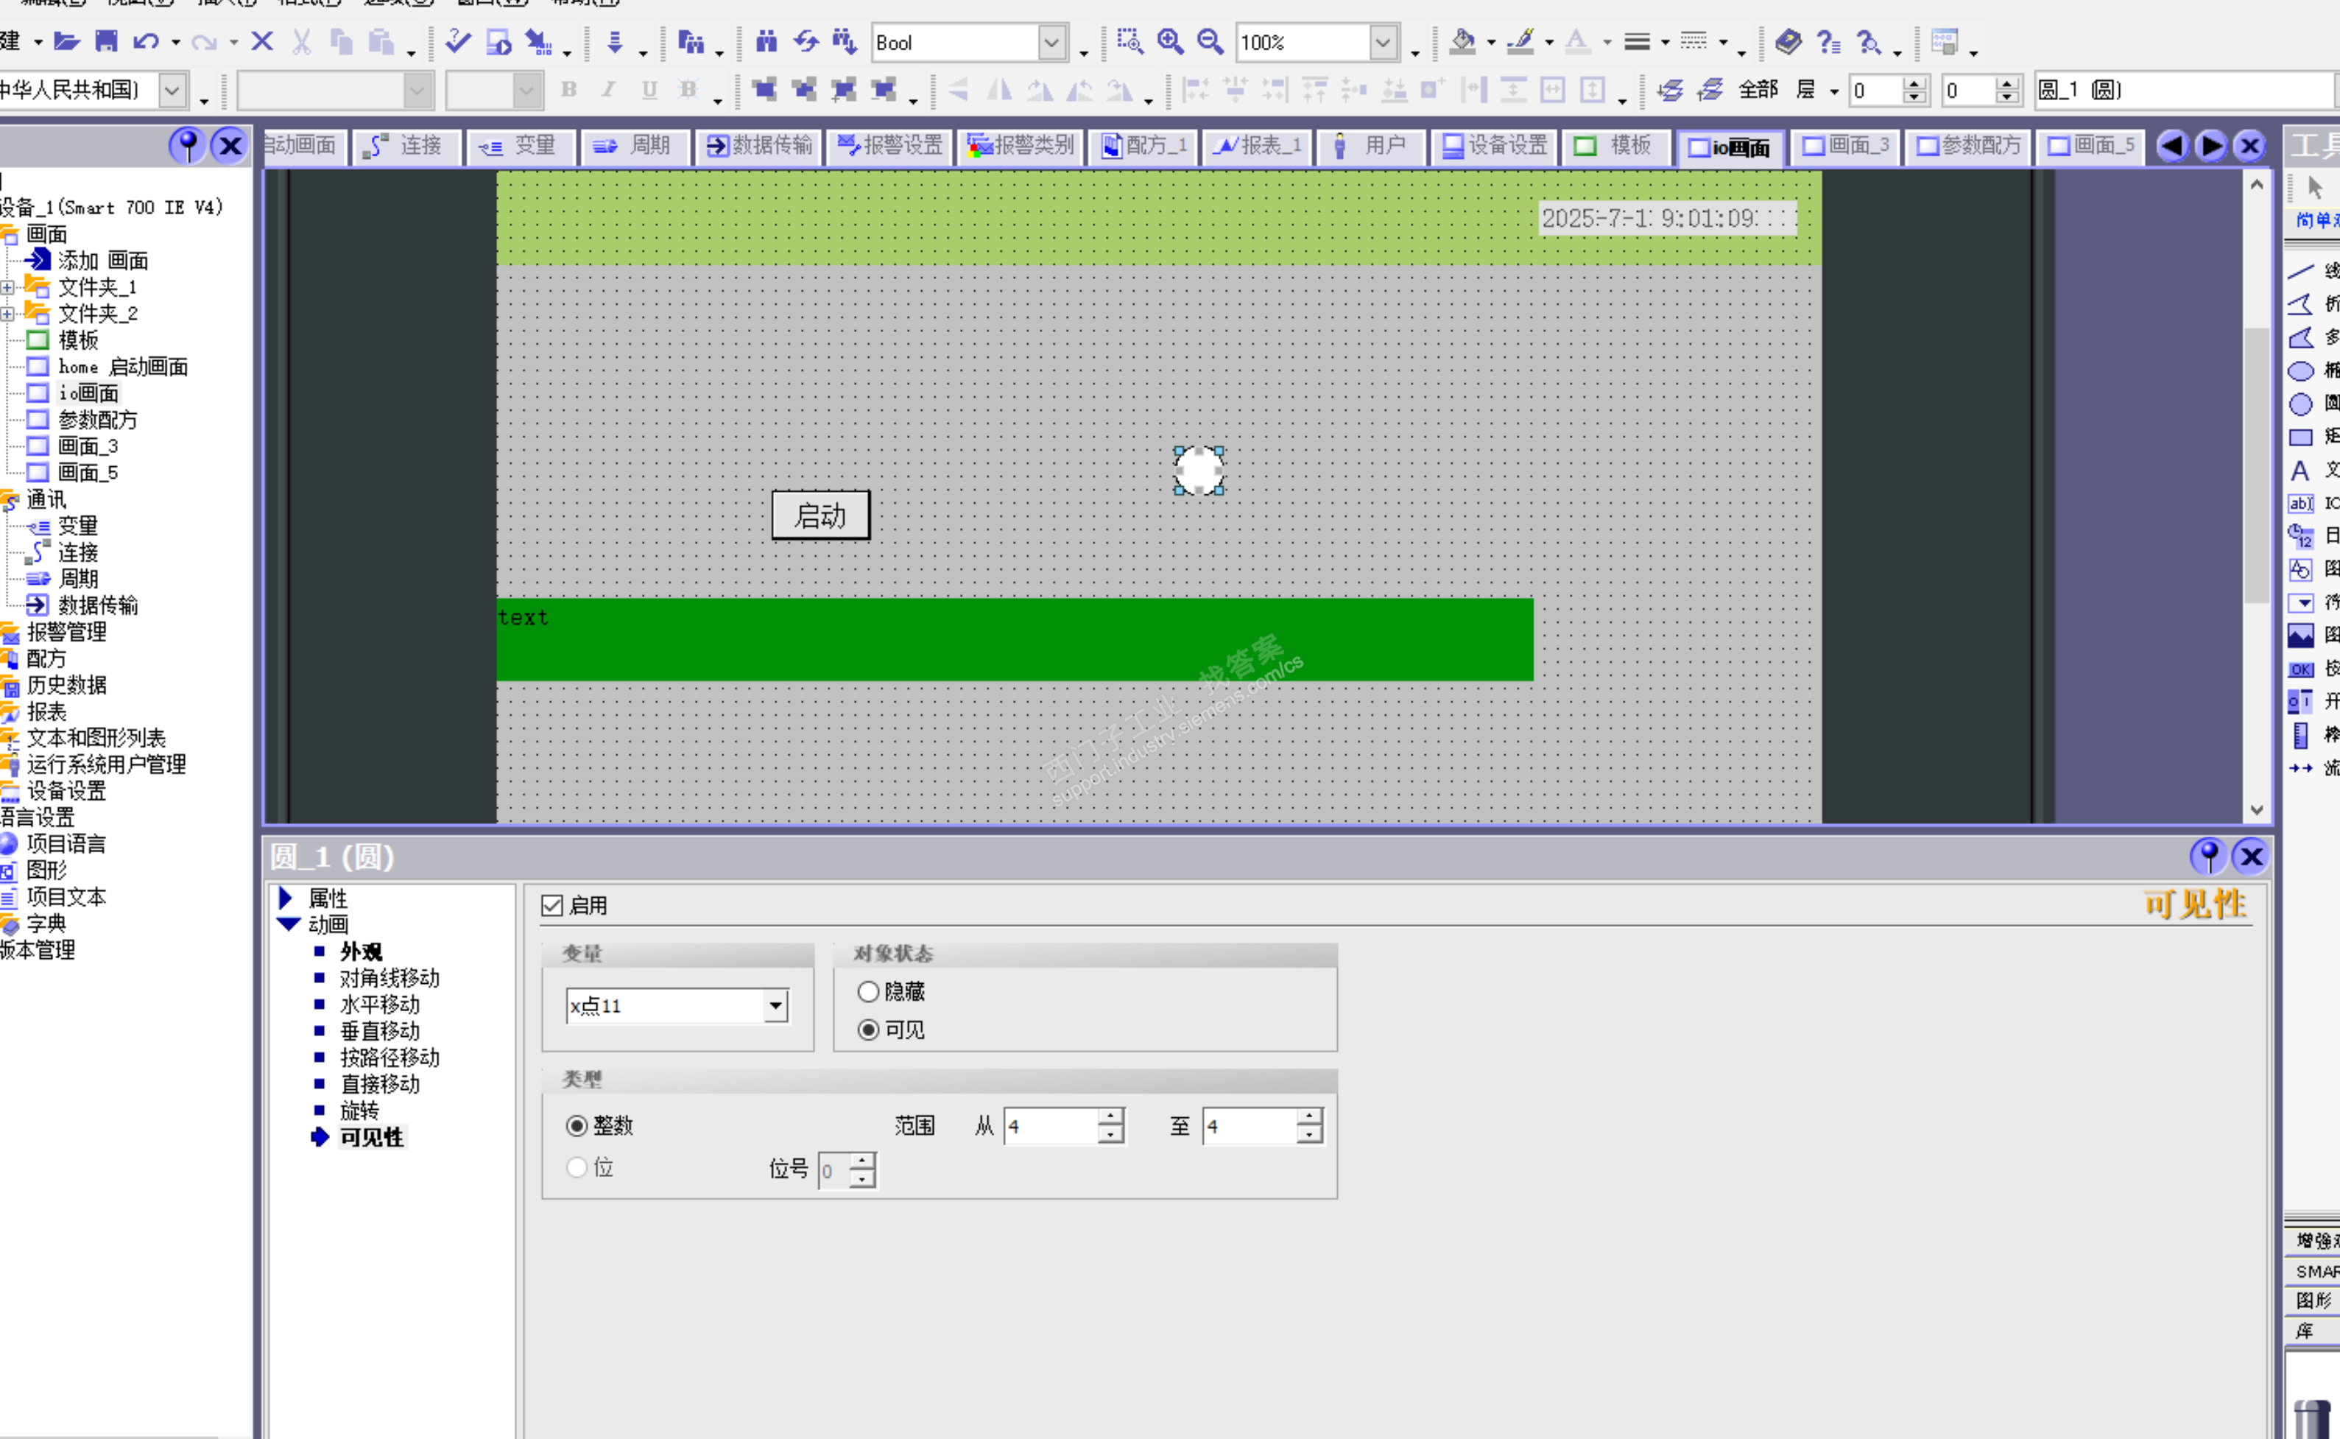Click the undo arrow icon
Image resolution: width=2340 pixels, height=1439 pixels.
click(x=146, y=41)
